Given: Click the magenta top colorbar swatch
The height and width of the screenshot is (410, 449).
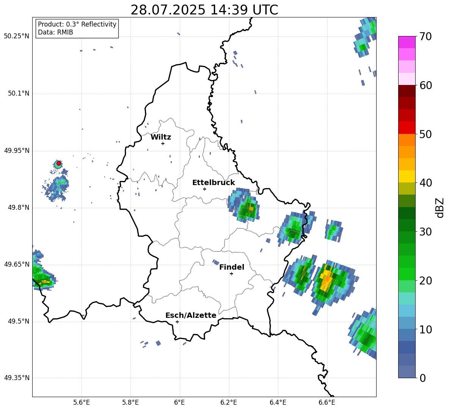Looking at the screenshot, I should pos(407,42).
